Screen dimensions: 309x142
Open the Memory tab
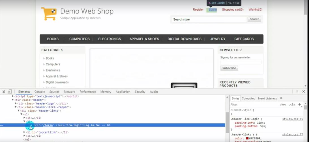click(106, 92)
